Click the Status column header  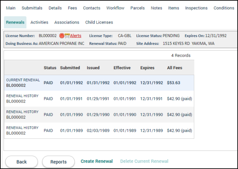click(50, 68)
